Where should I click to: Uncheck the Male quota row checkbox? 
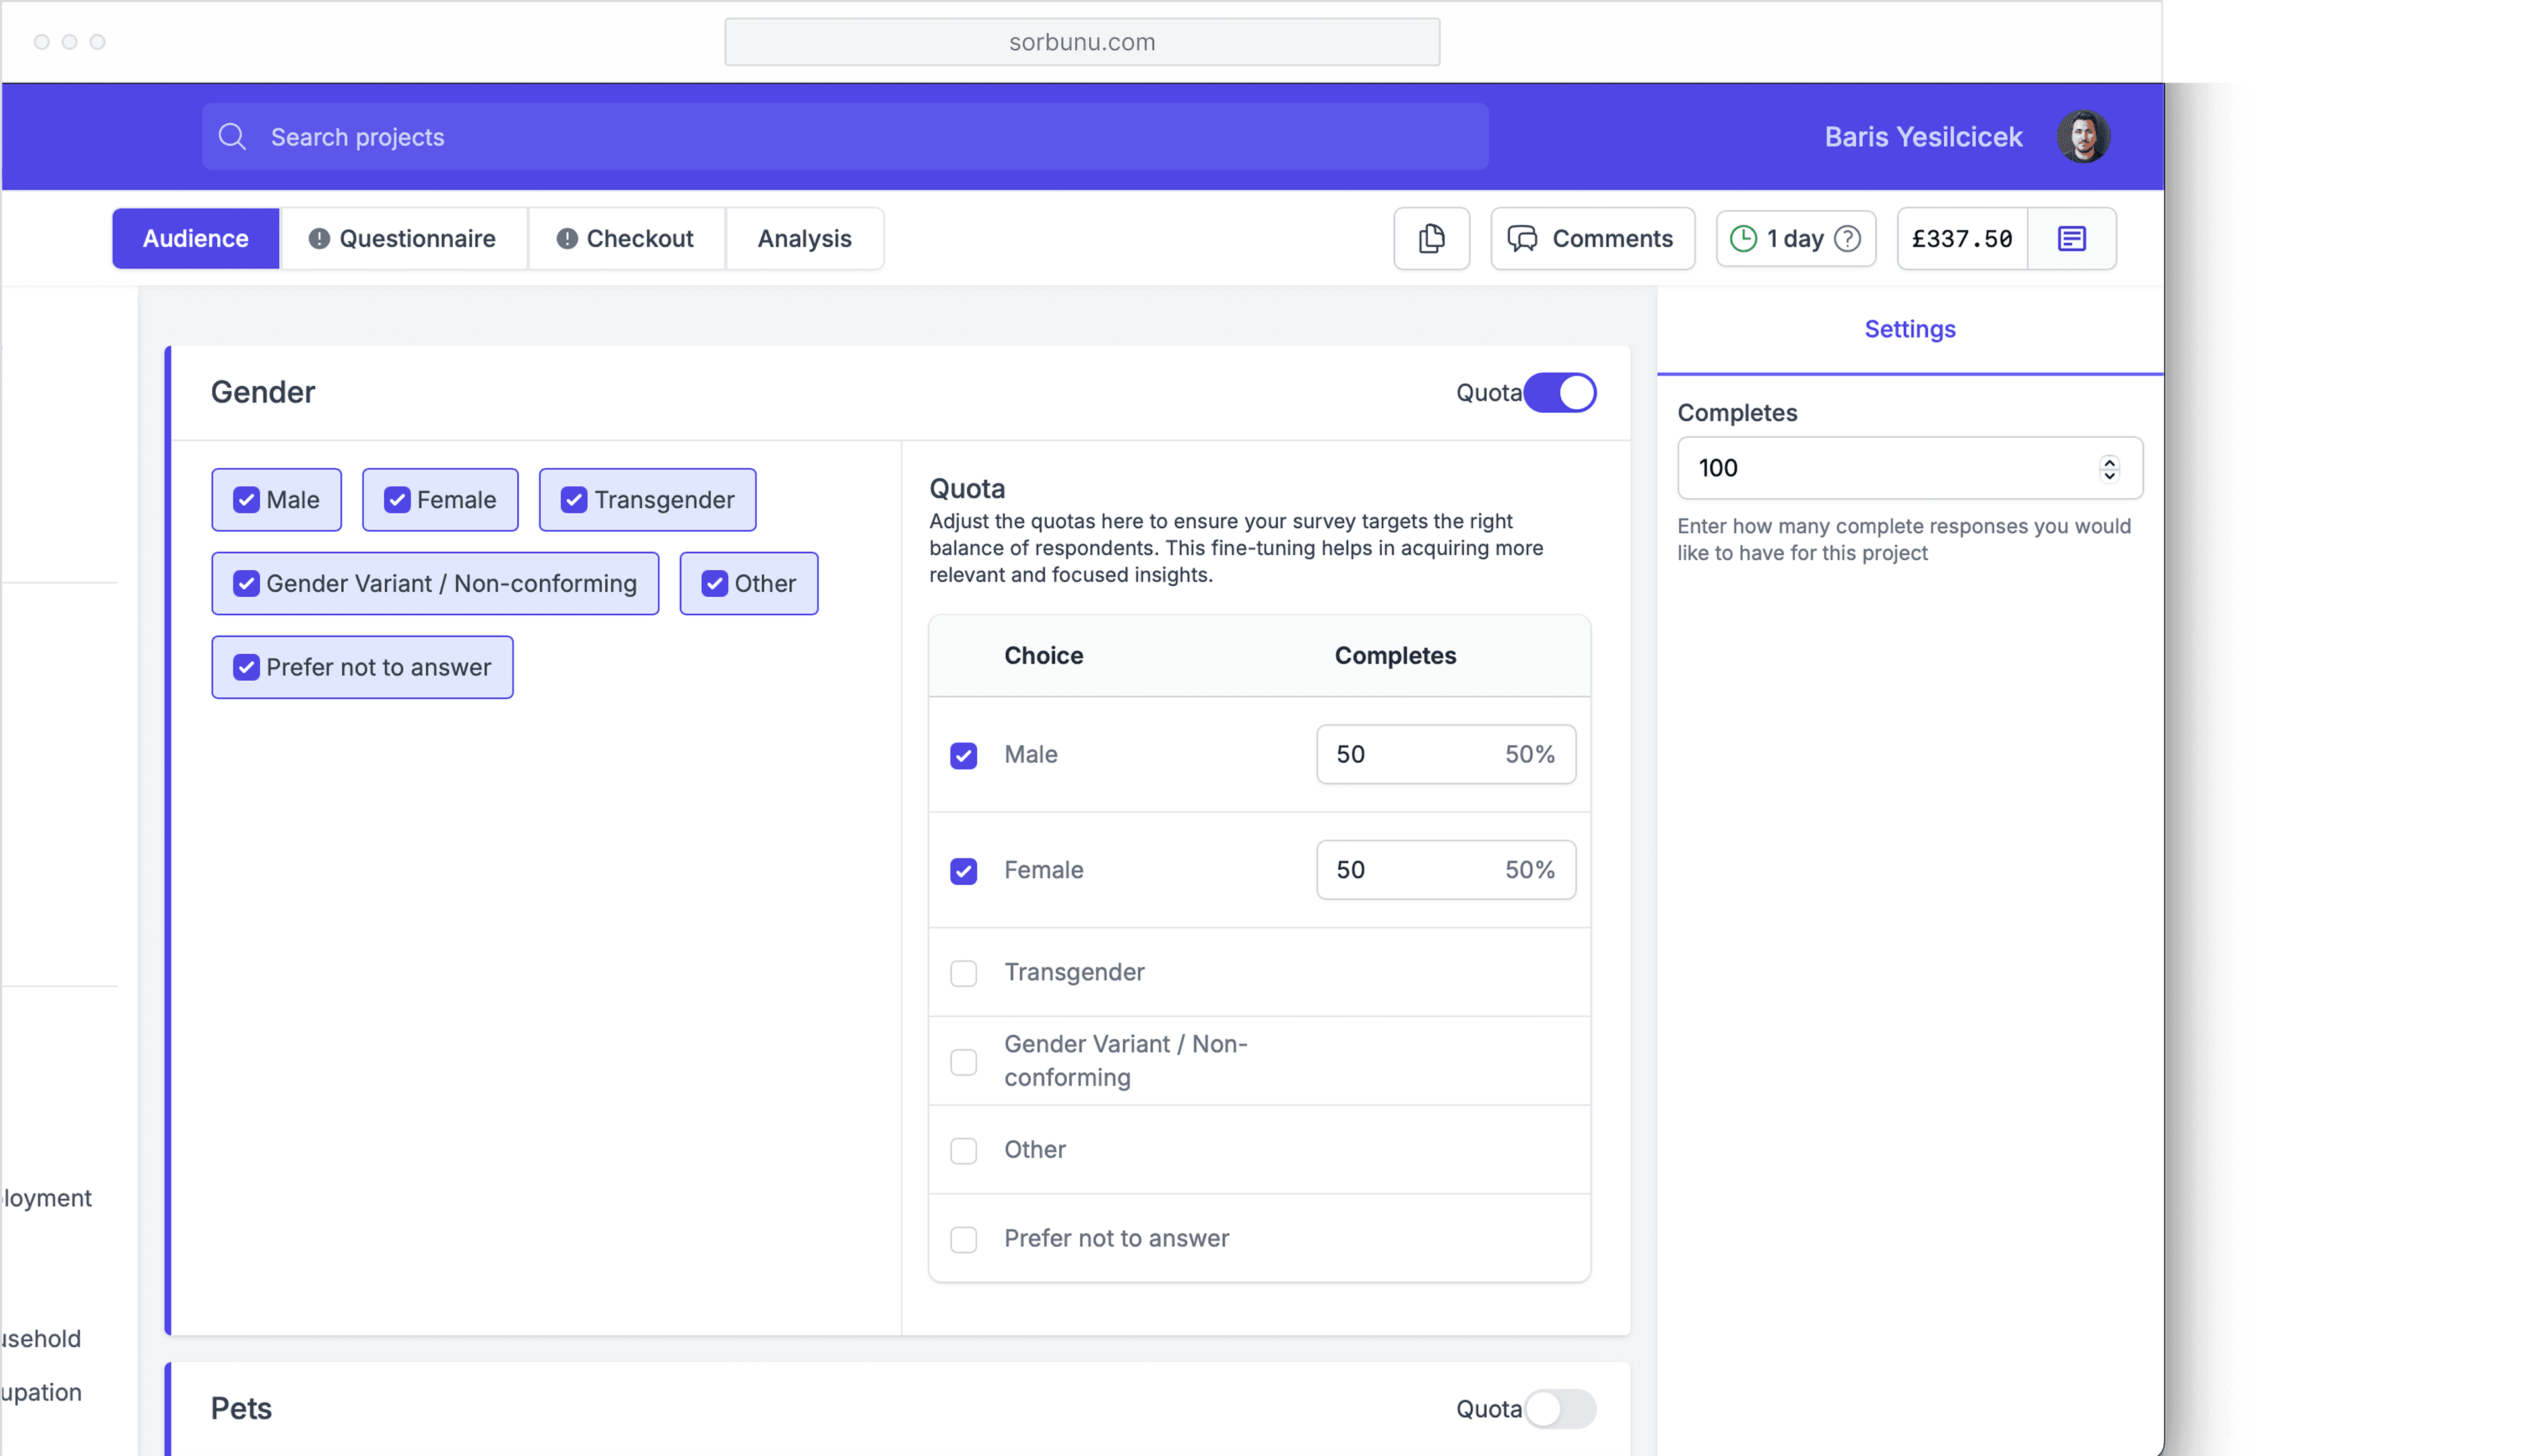[963, 755]
